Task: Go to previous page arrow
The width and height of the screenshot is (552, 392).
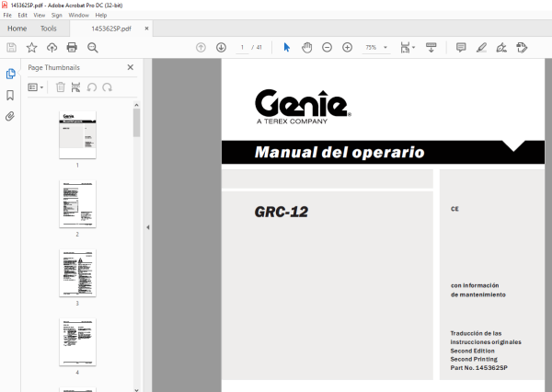Action: point(201,47)
